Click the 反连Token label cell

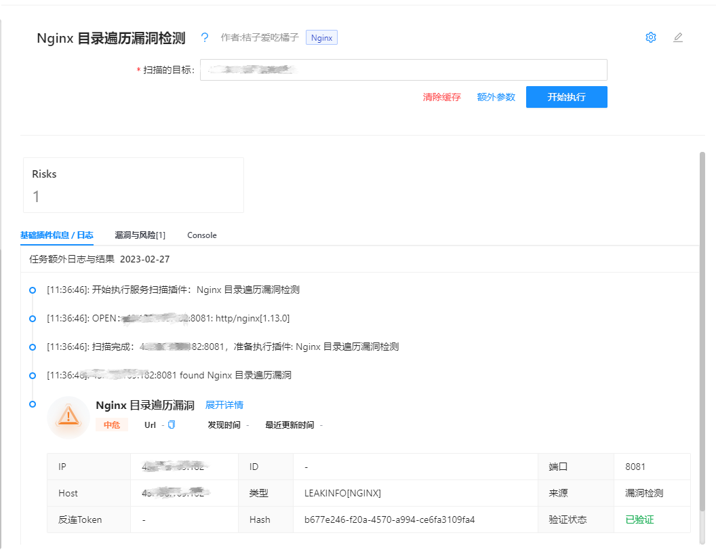pyautogui.click(x=89, y=520)
